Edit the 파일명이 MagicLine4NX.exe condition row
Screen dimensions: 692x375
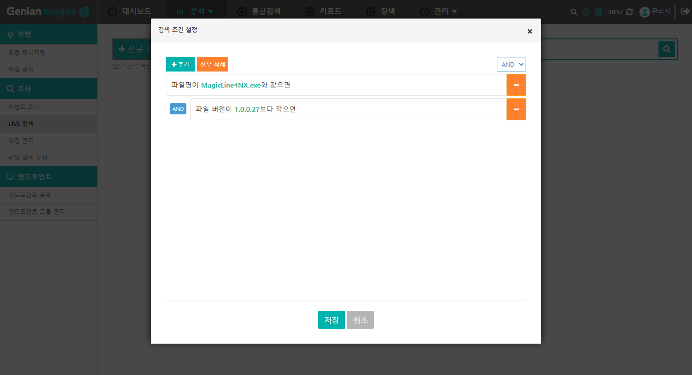336,85
